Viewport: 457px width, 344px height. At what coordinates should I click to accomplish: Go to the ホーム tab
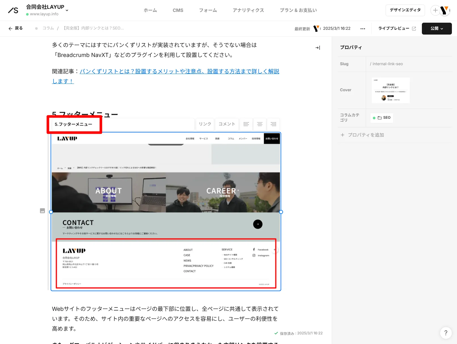pyautogui.click(x=150, y=10)
